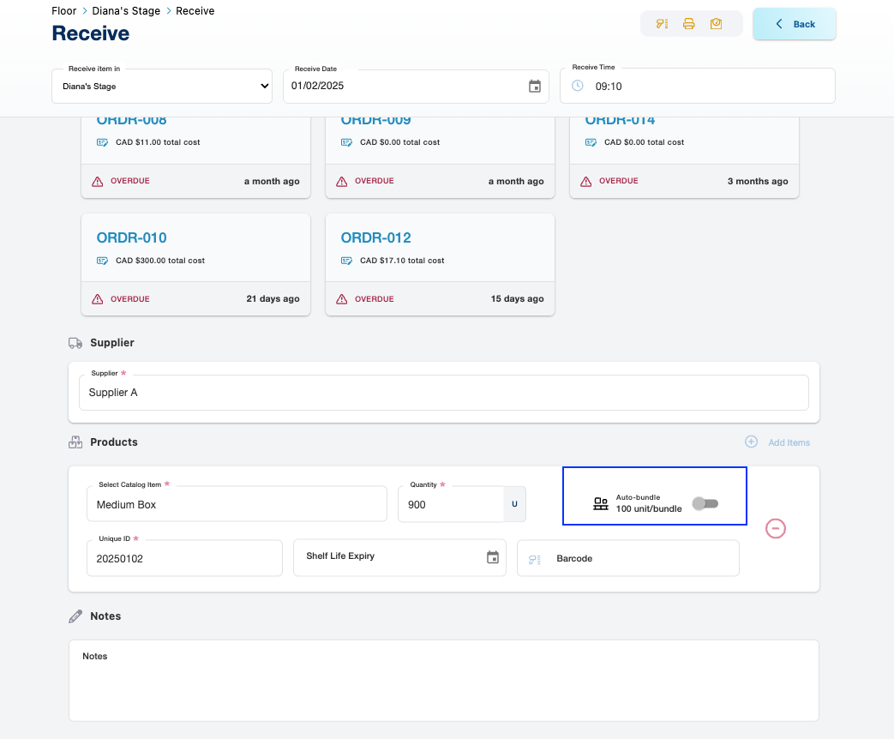
Task: Open order ORDR-010 card
Action: tap(132, 237)
